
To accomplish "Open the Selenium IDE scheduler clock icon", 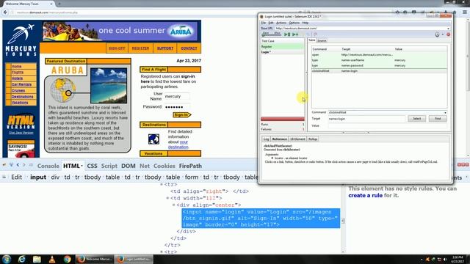I will pos(438,34).
